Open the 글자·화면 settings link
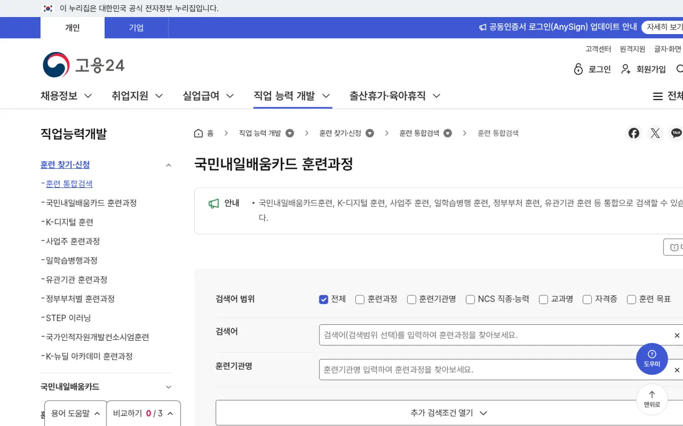 (x=668, y=49)
